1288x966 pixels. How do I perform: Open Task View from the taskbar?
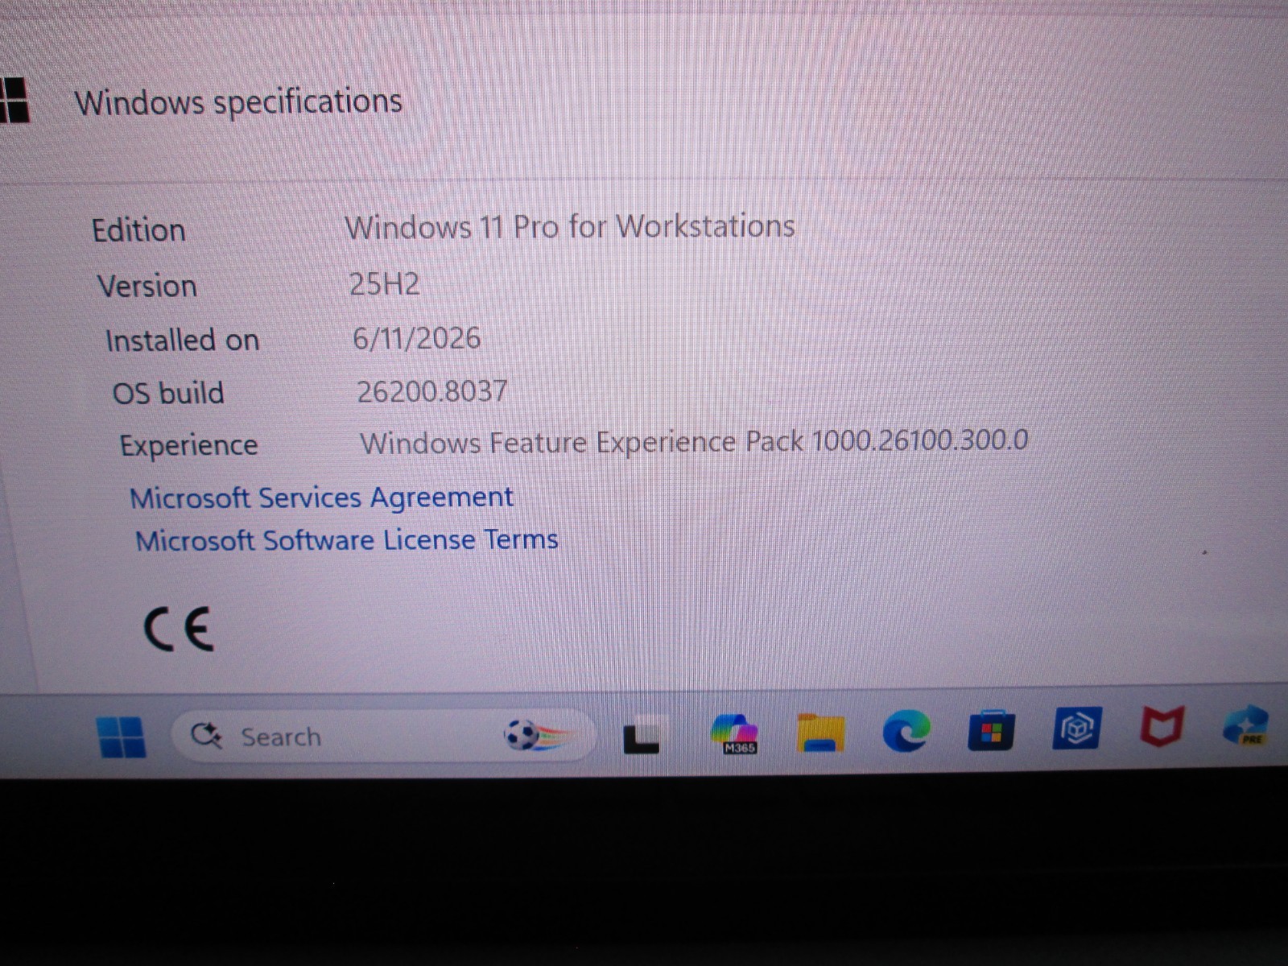(642, 734)
